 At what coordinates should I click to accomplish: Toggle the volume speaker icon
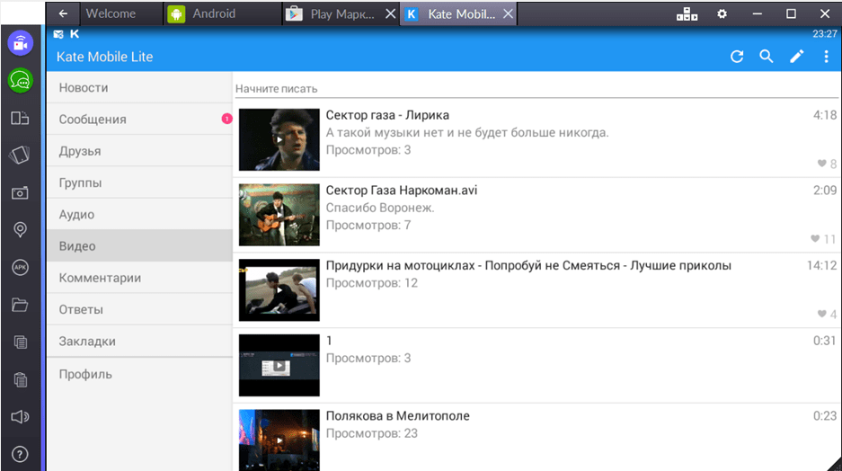[x=20, y=416]
